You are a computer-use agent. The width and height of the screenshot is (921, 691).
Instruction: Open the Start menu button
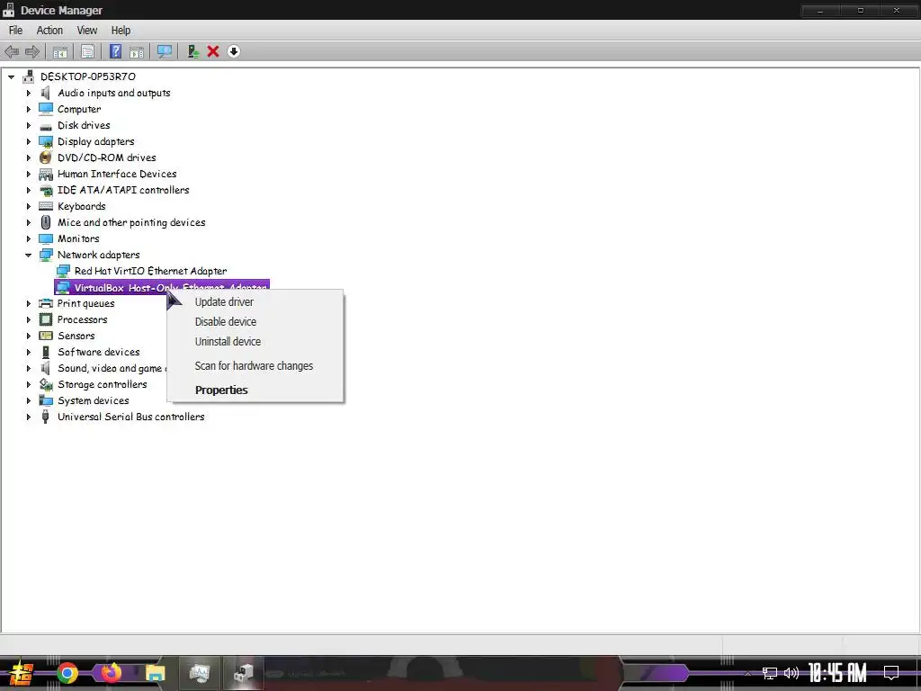point(22,673)
